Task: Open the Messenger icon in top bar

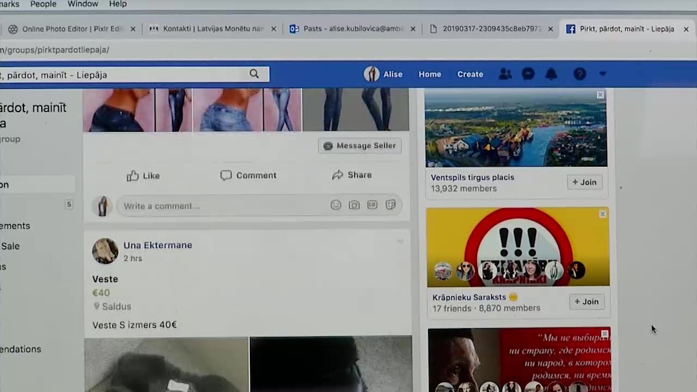Action: [528, 74]
